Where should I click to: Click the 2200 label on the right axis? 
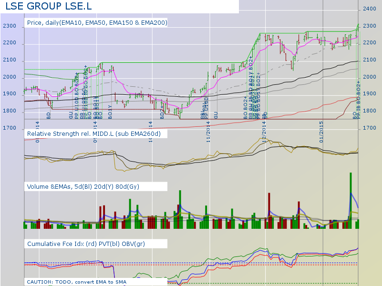[369, 42]
